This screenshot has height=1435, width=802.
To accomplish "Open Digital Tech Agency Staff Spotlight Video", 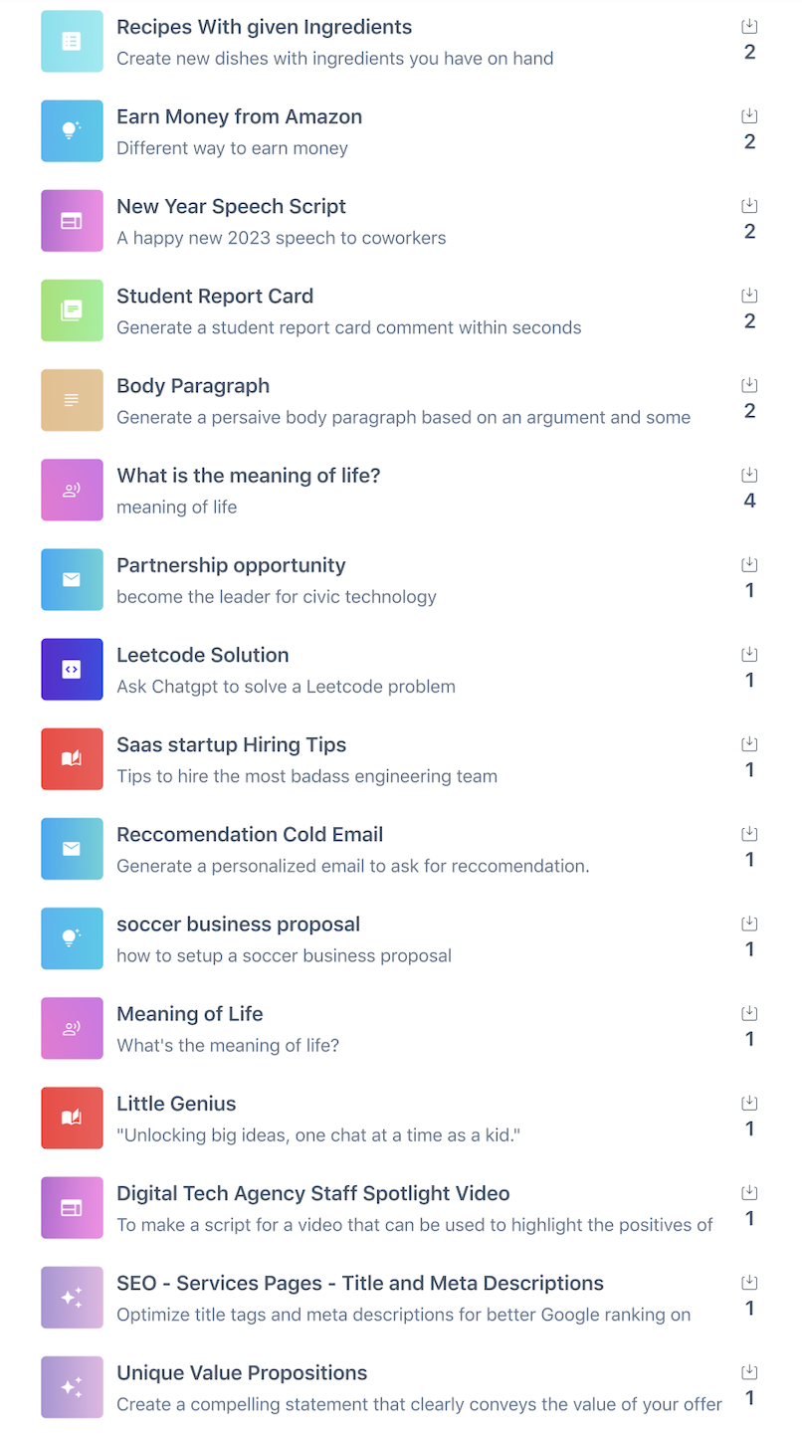I will pyautogui.click(x=312, y=1193).
